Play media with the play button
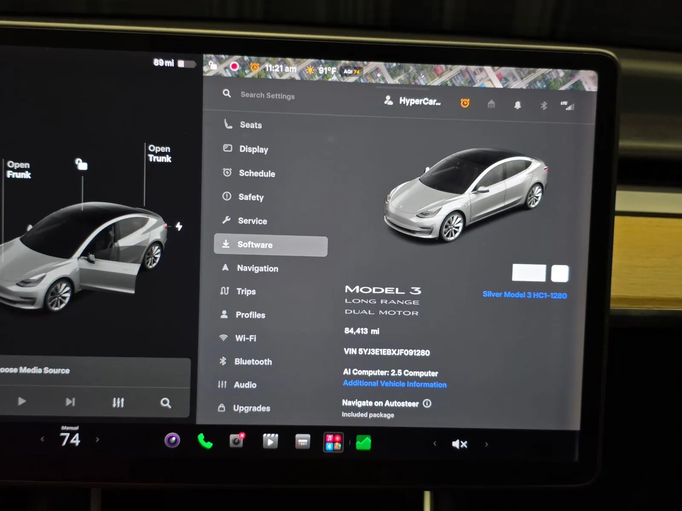682x511 pixels. click(x=22, y=401)
